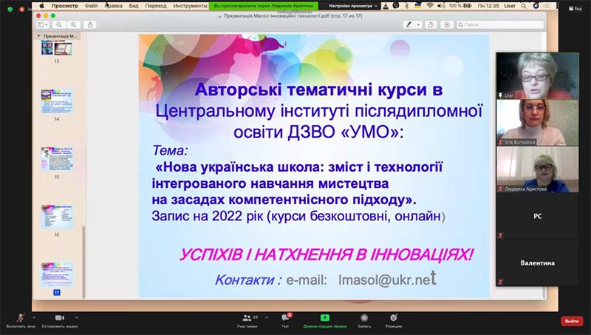Open Notification Center list icon

547,6
